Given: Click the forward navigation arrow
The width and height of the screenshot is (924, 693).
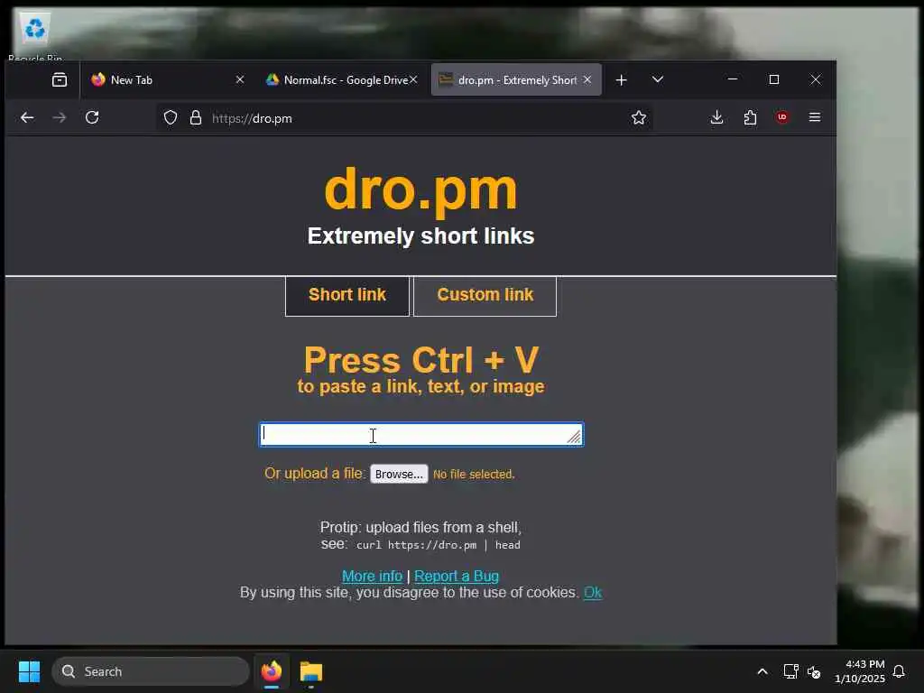Looking at the screenshot, I should (x=60, y=118).
